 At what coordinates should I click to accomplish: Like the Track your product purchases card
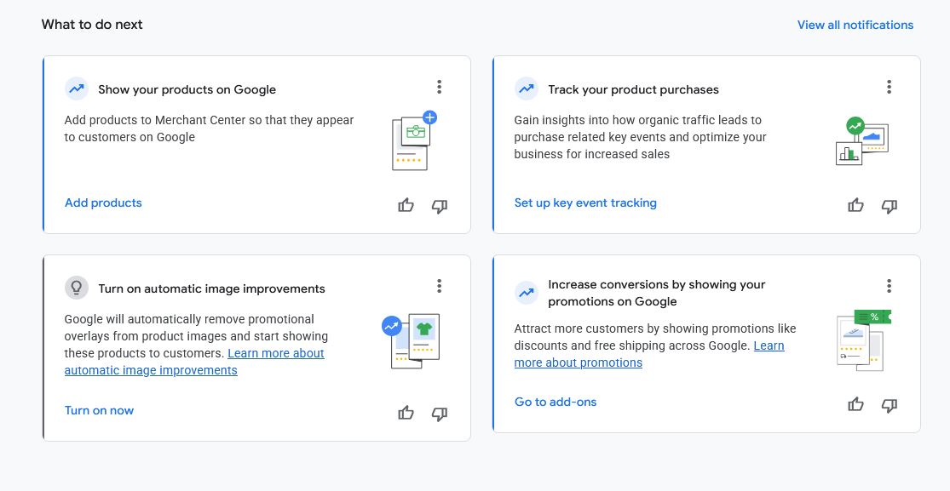855,205
